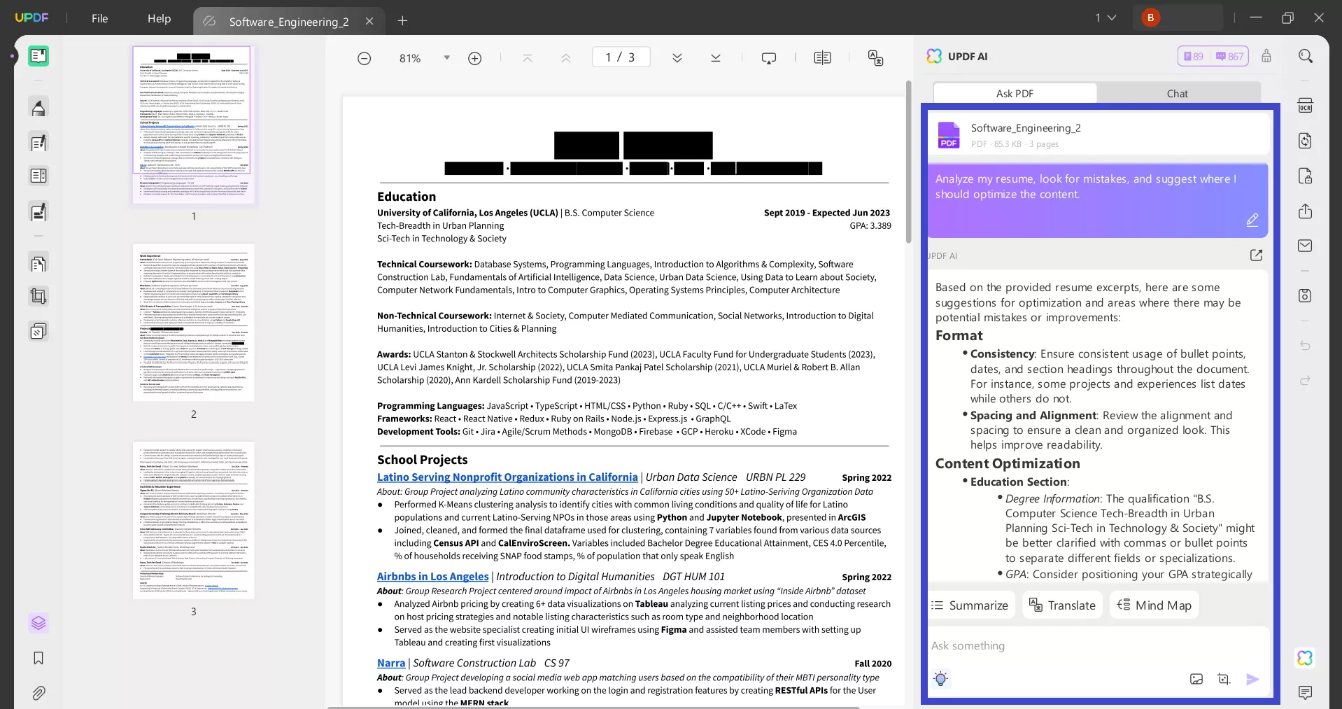Select the Software_Engineering_2 document tab
This screenshot has height=709, width=1342.
(288, 22)
